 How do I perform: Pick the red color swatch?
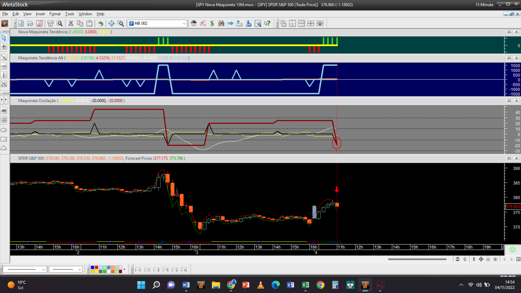[x=96, y=267]
